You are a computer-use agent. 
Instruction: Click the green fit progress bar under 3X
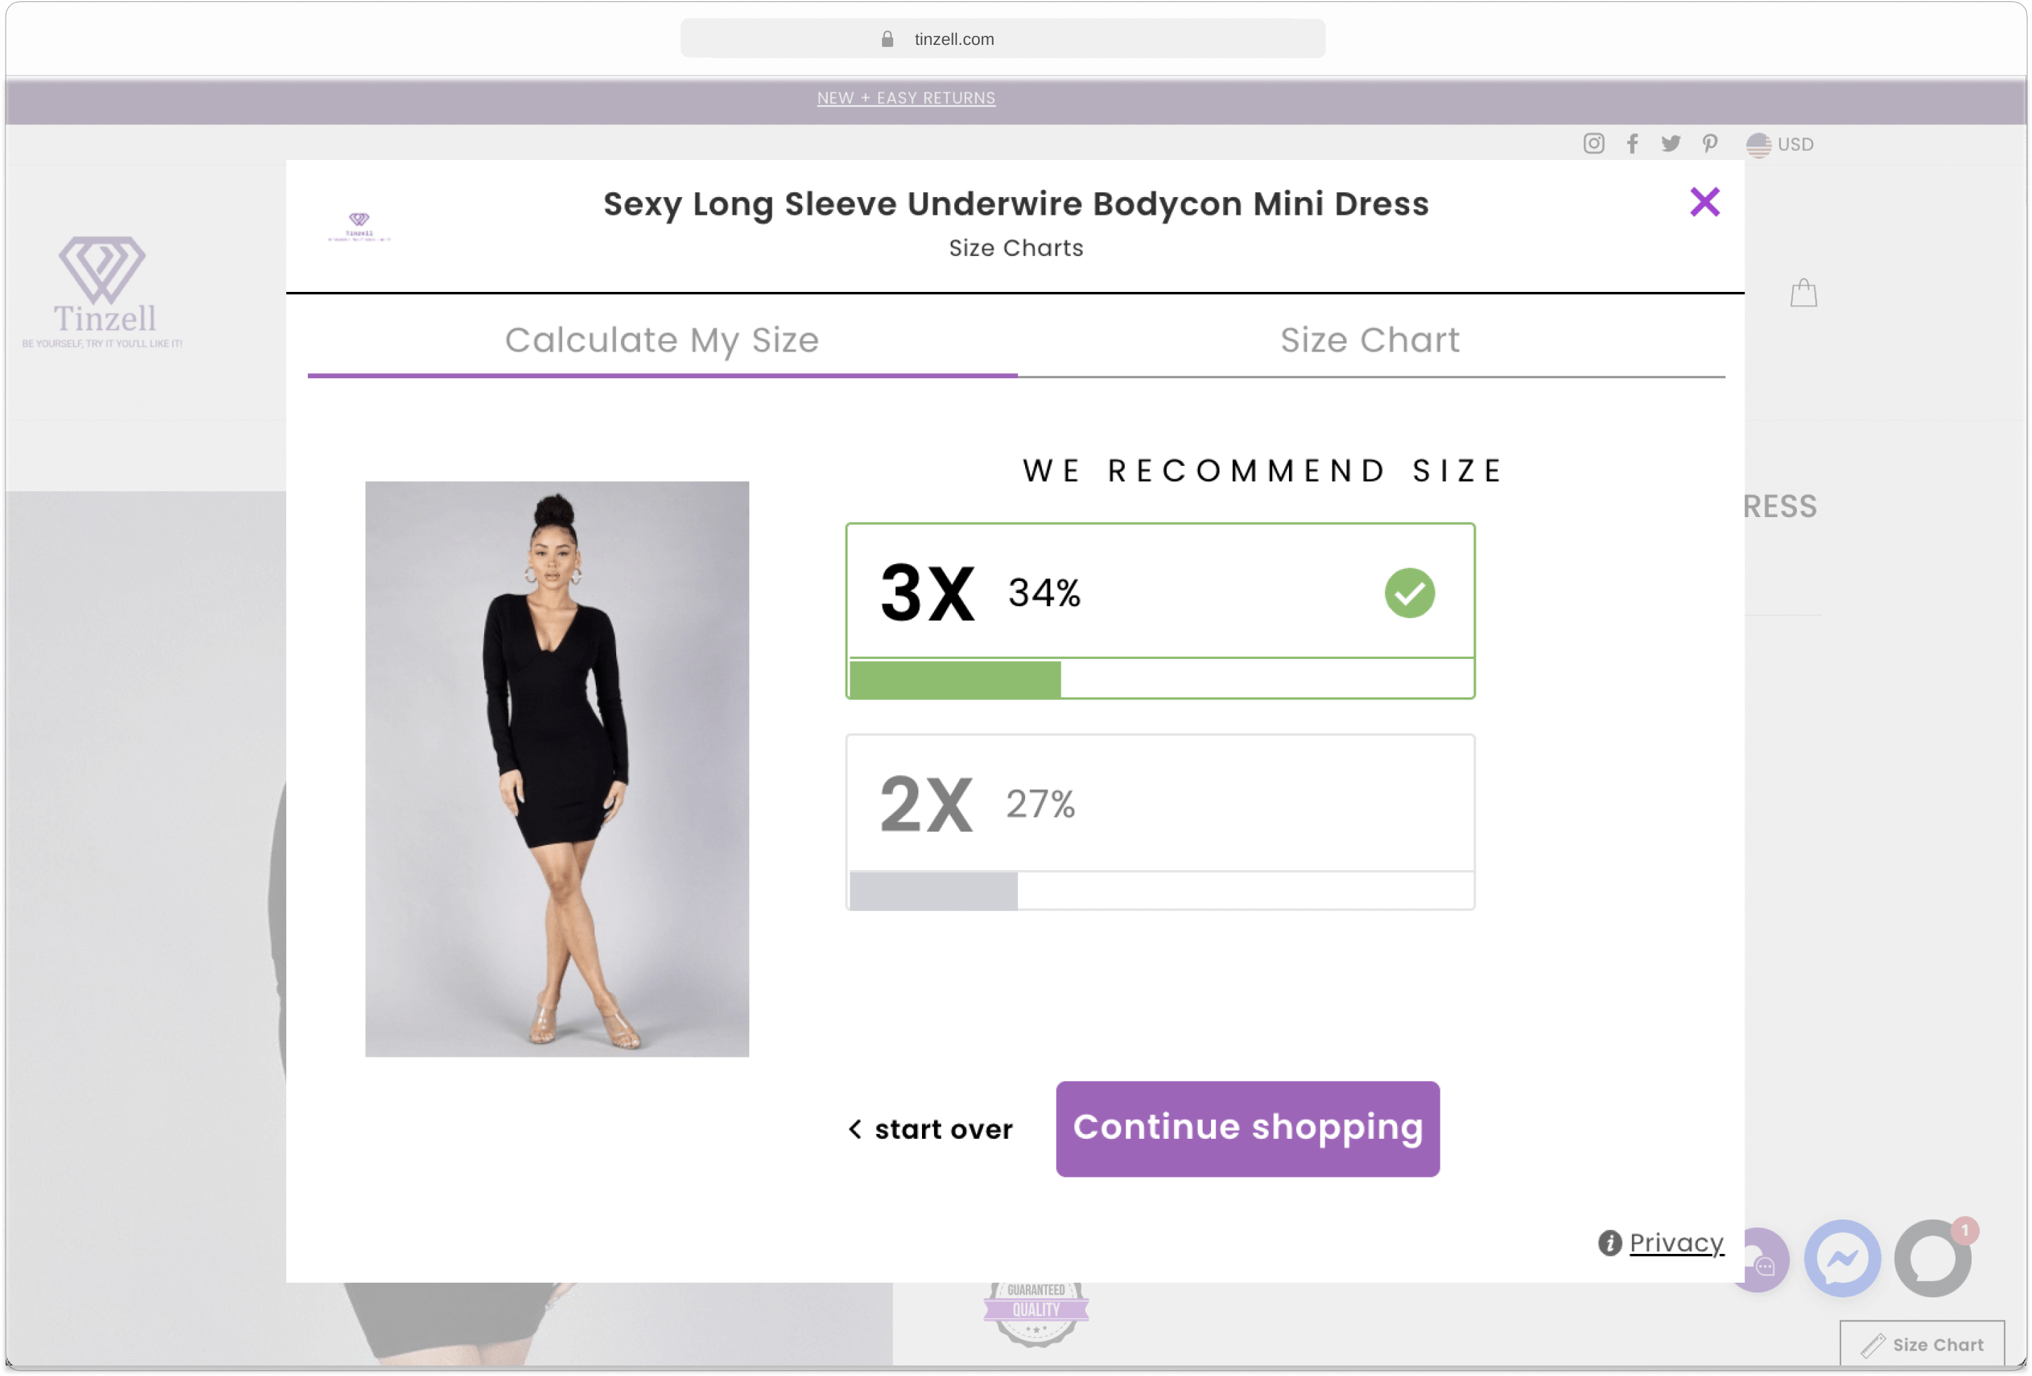[x=954, y=679]
